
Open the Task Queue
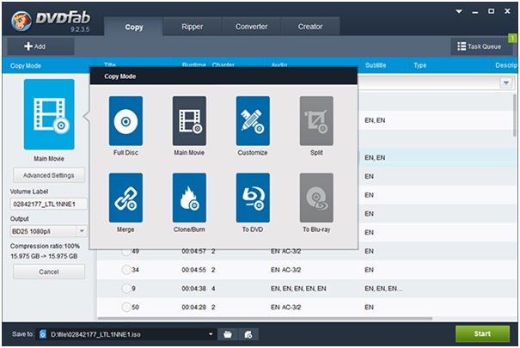480,46
